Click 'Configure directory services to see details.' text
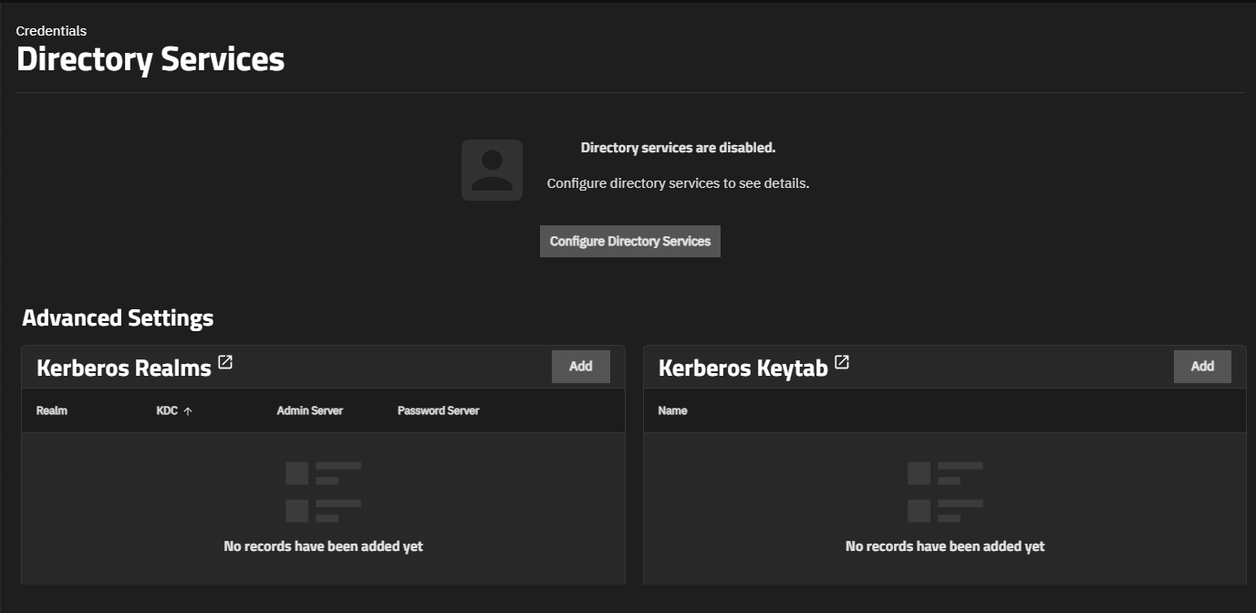This screenshot has height=613, width=1256. (678, 182)
